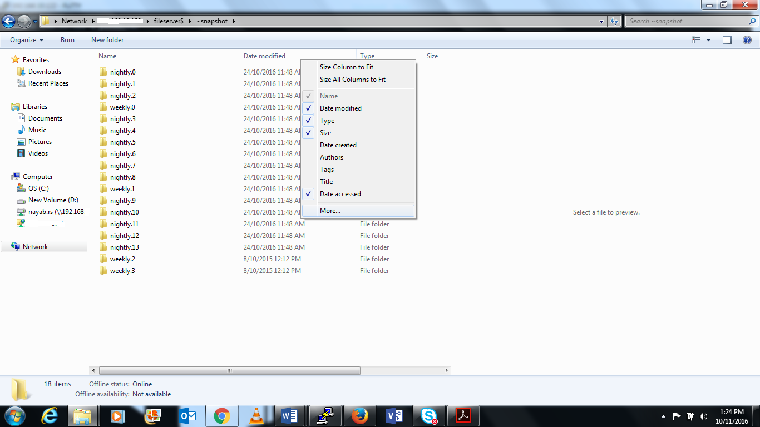Enable the Title column
The width and height of the screenshot is (760, 427).
coord(358,182)
